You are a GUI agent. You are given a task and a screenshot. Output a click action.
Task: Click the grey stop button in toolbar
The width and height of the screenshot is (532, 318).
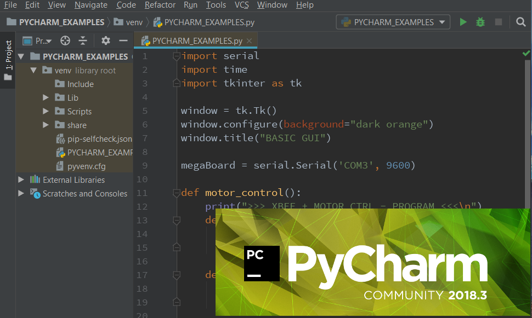coord(499,22)
